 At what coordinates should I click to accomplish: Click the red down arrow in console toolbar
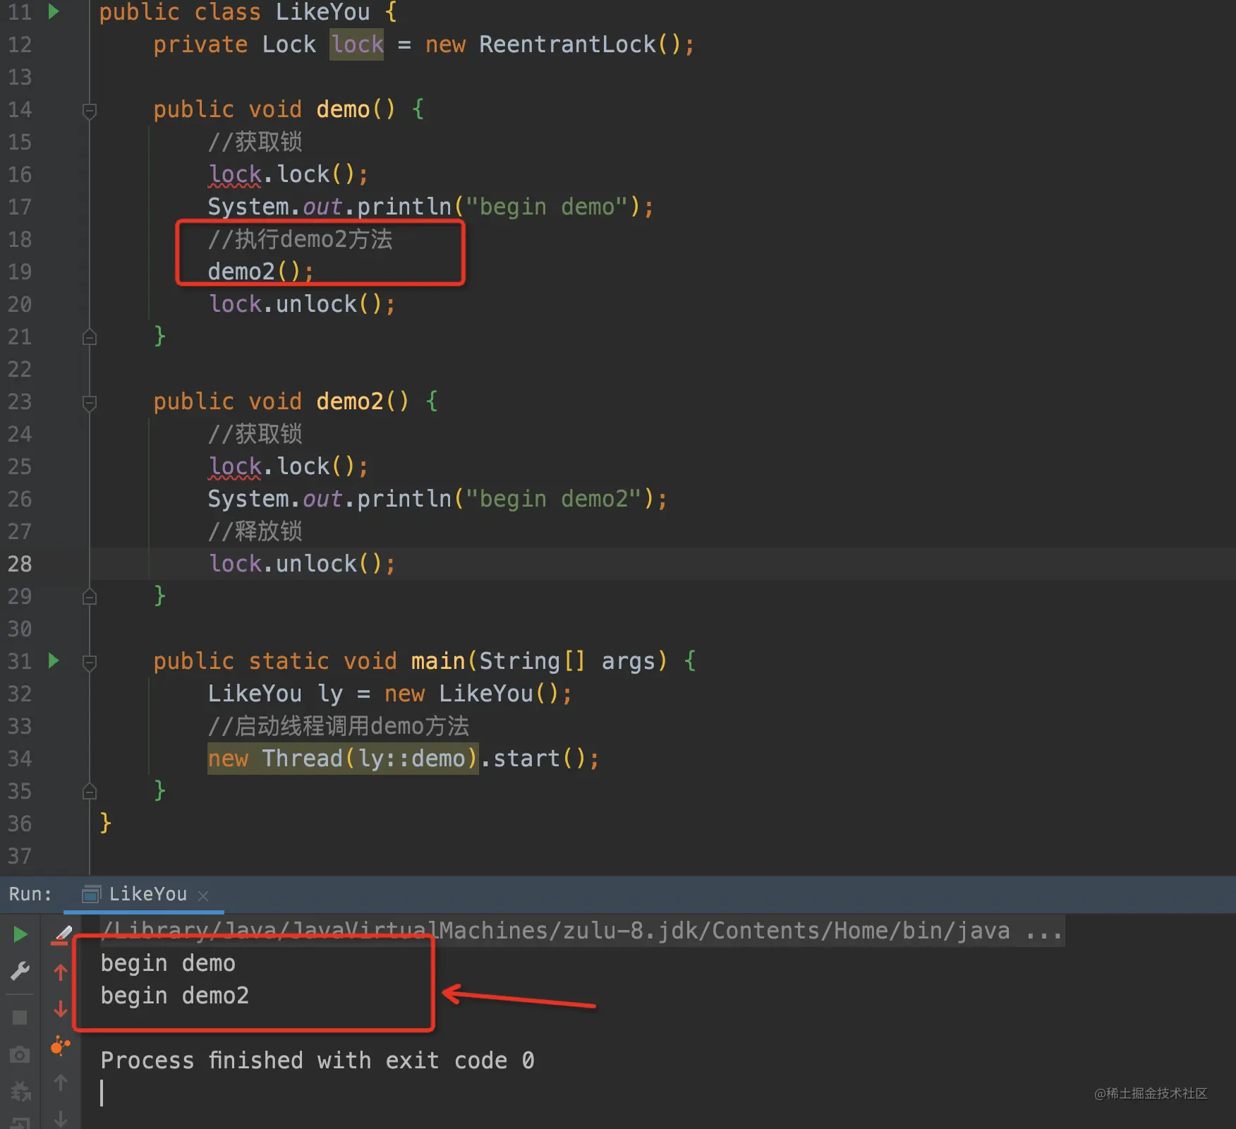61,1009
